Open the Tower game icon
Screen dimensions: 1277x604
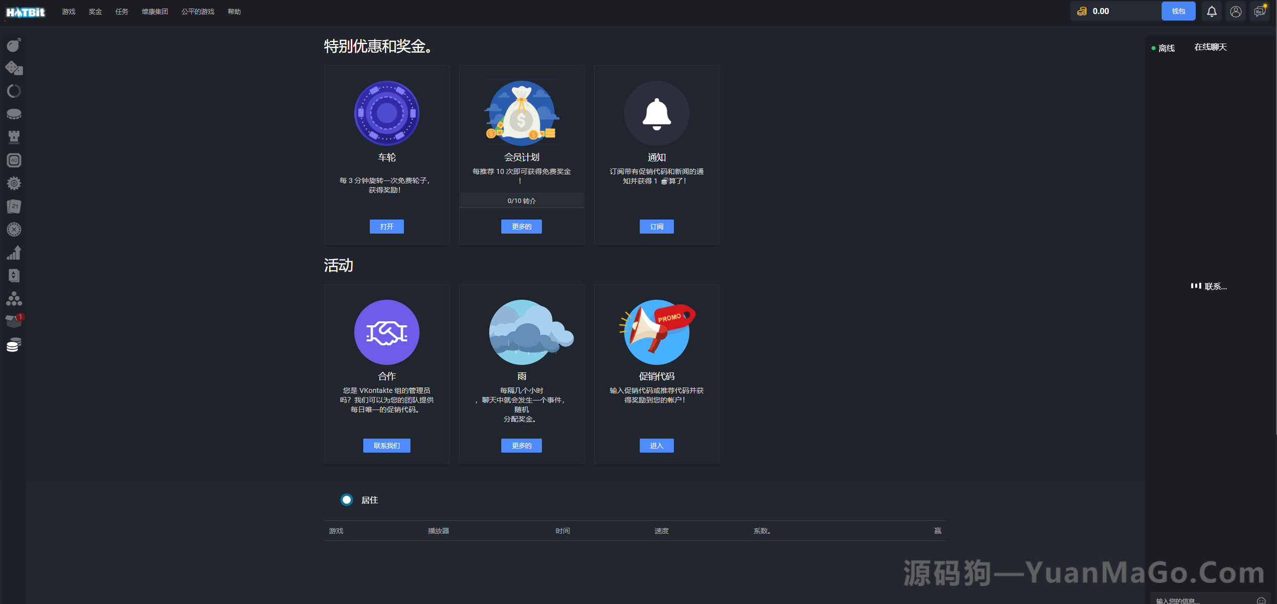coord(14,137)
